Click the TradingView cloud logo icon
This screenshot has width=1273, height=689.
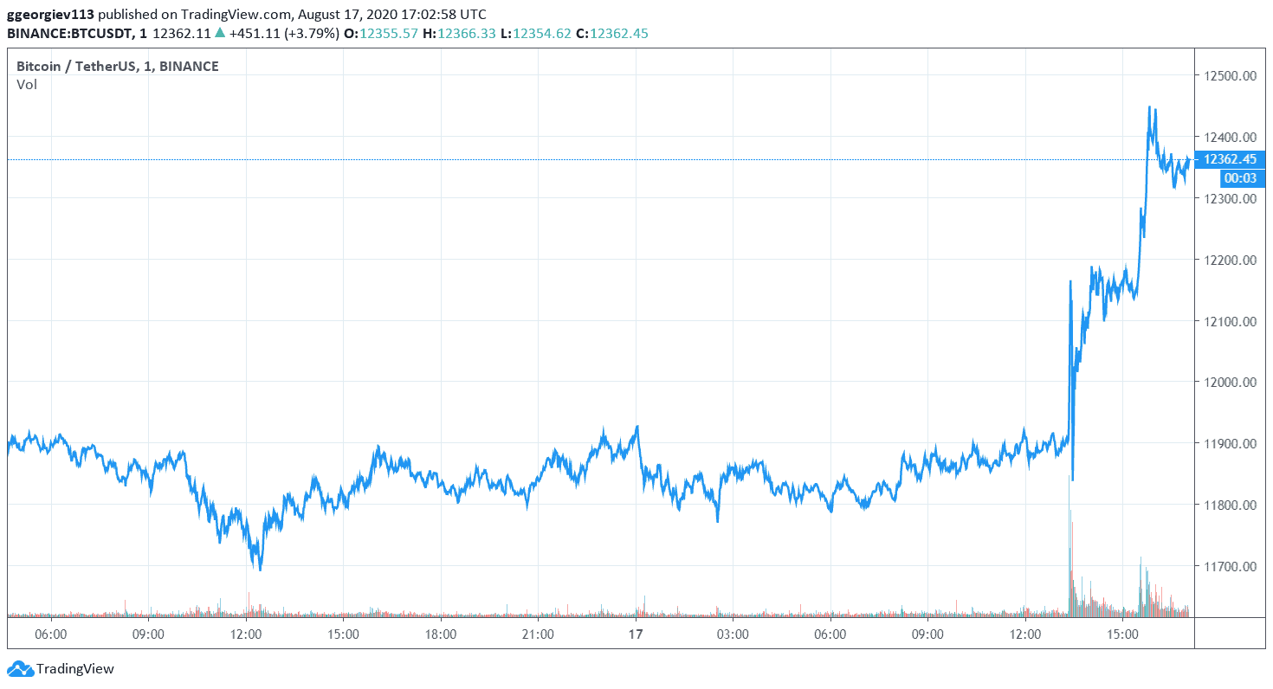[19, 669]
